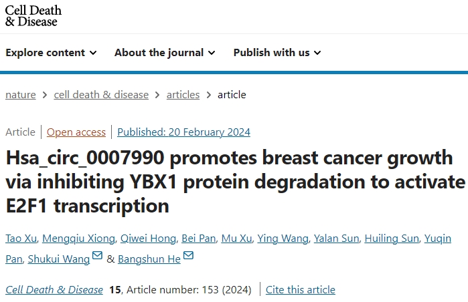468x302 pixels.
Task: View author Yalan Sun
Action: 336,239
